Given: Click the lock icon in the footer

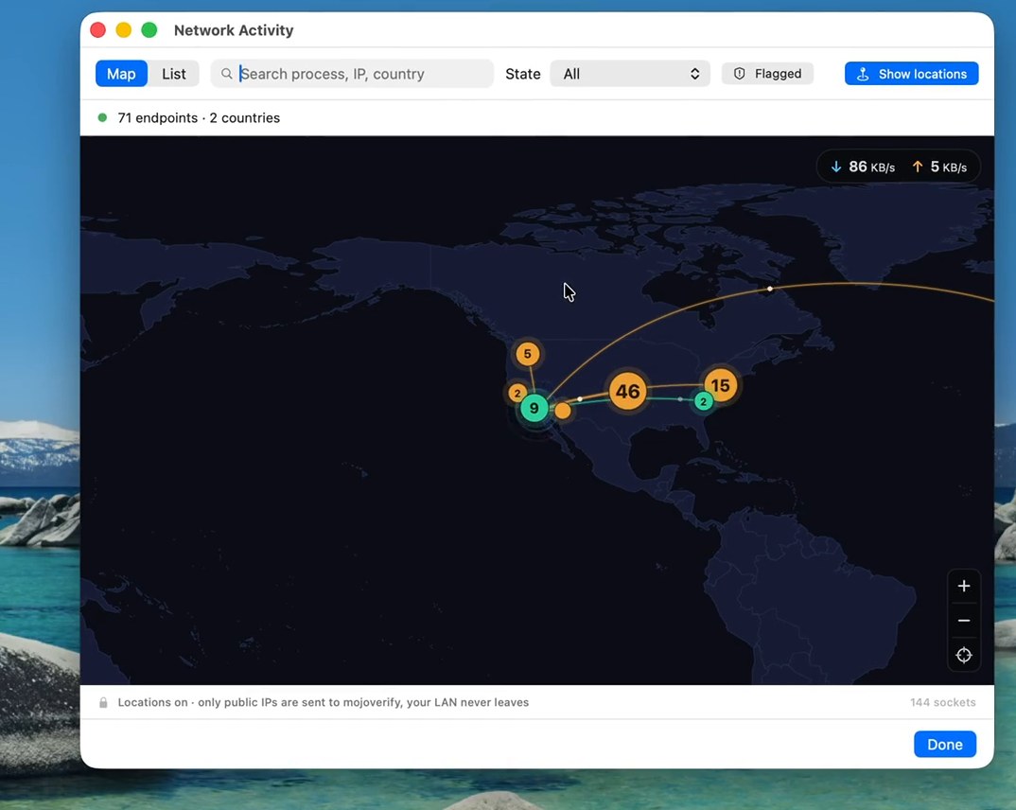Looking at the screenshot, I should click(x=103, y=702).
